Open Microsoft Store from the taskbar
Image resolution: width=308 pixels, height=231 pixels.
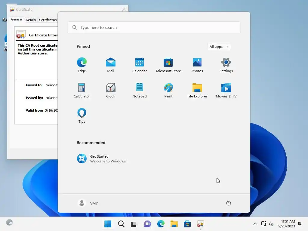(187, 224)
